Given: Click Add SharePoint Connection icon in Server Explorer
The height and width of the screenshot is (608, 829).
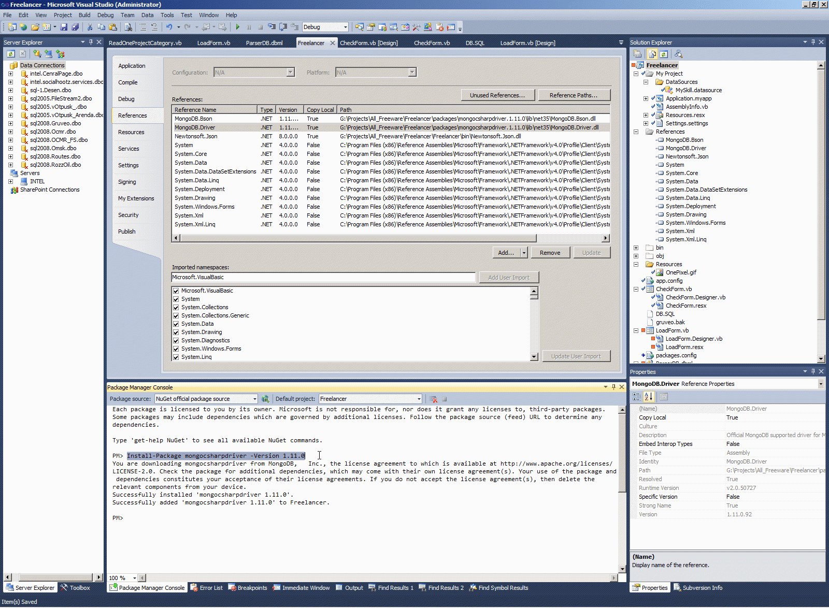Looking at the screenshot, I should click(x=60, y=54).
